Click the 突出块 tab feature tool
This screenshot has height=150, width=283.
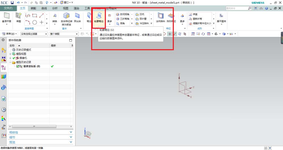pyautogui.click(x=77, y=18)
